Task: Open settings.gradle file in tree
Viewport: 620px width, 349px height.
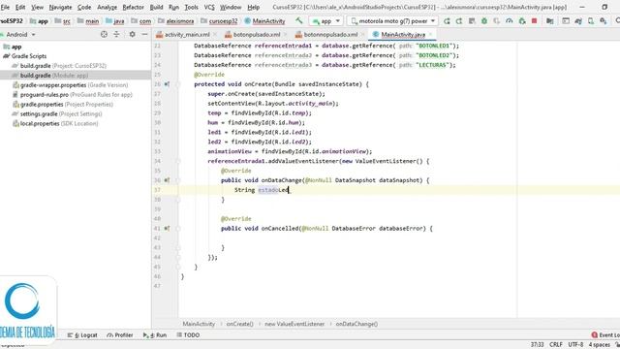Action: point(61,114)
